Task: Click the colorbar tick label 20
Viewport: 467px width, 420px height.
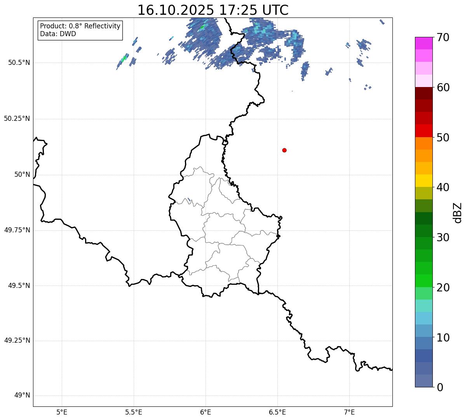Action: point(443,288)
